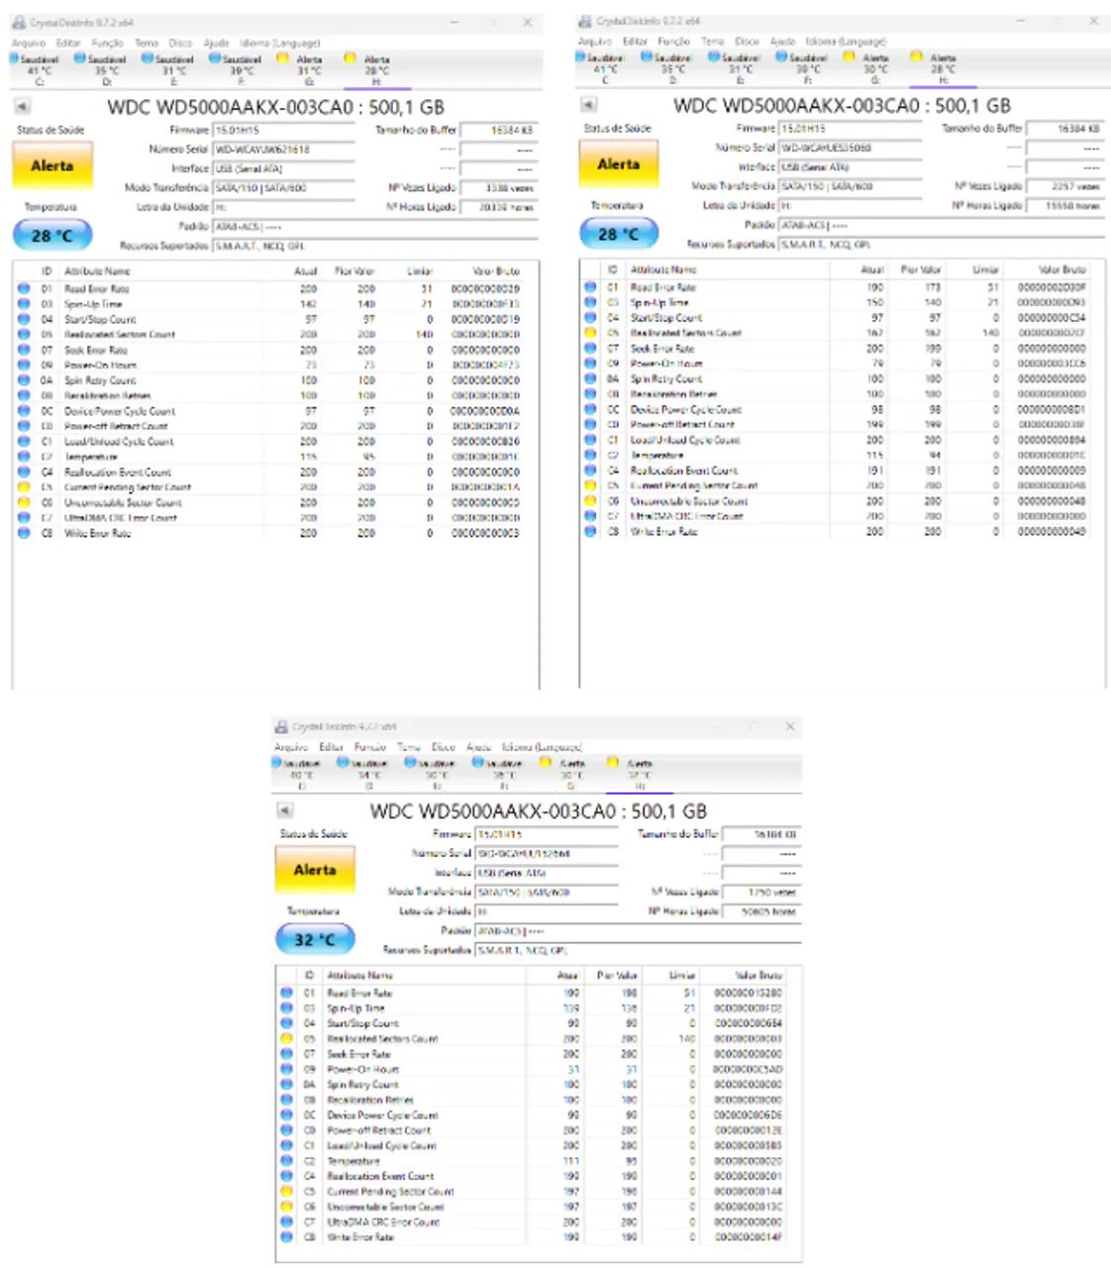Click 28 °C temperature button, top-right window
The width and height of the screenshot is (1111, 1268).
[619, 234]
